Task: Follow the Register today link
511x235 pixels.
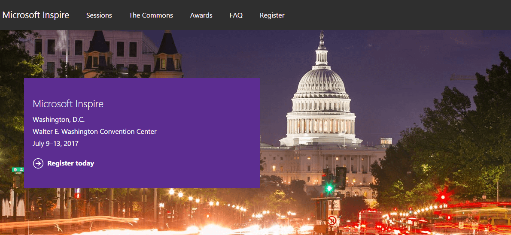Action: (71, 163)
